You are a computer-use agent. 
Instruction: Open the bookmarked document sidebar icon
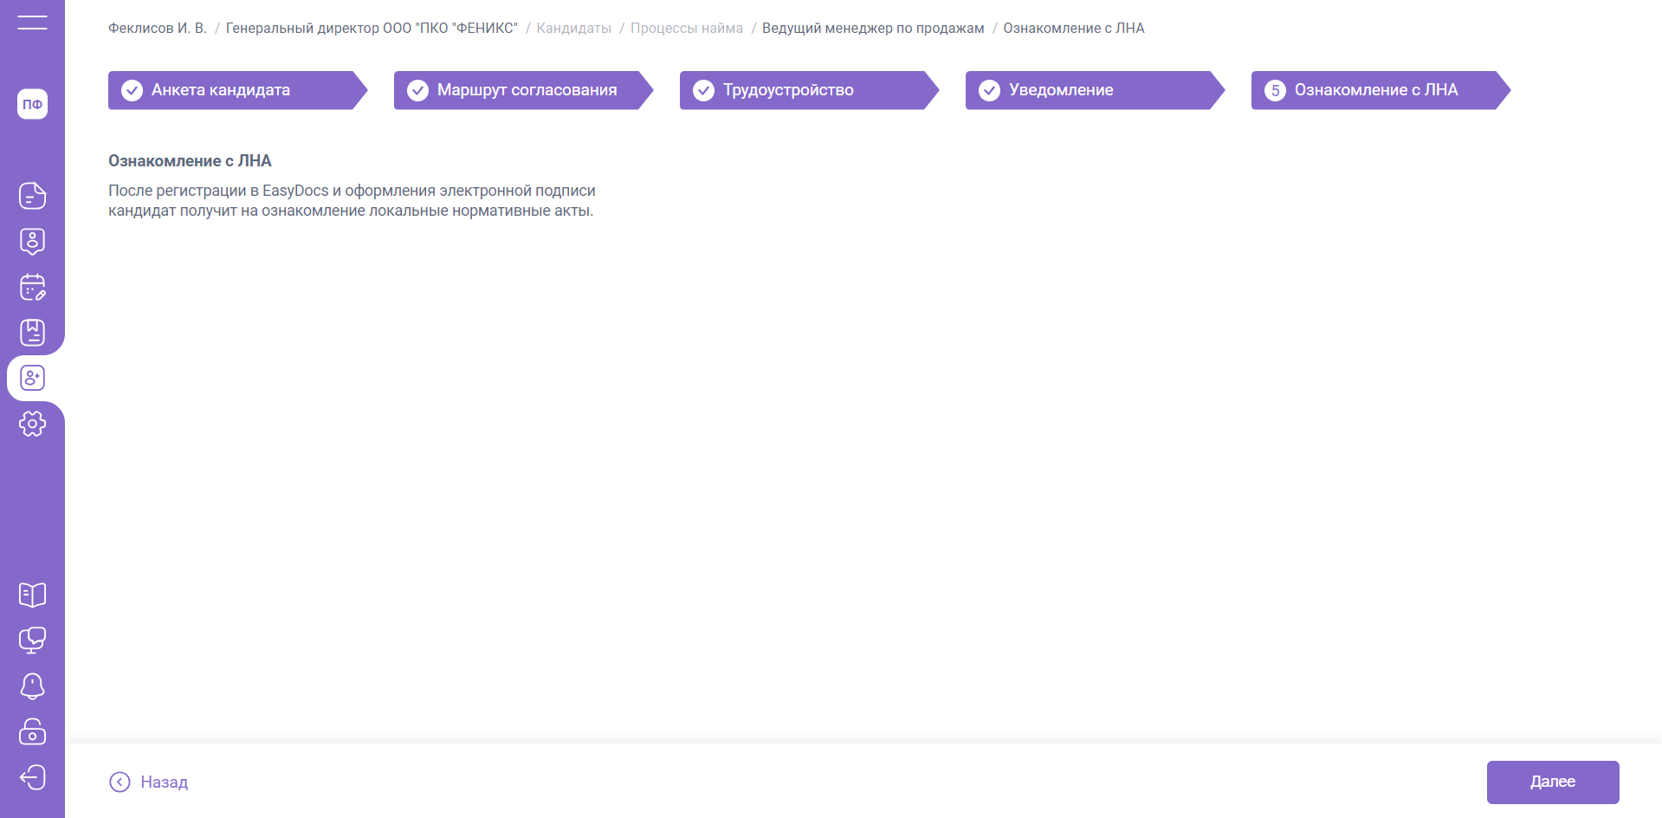point(32,333)
